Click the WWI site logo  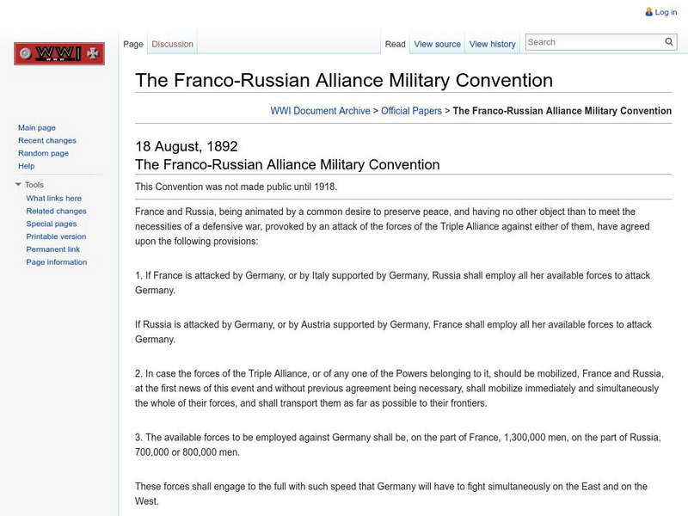[59, 54]
